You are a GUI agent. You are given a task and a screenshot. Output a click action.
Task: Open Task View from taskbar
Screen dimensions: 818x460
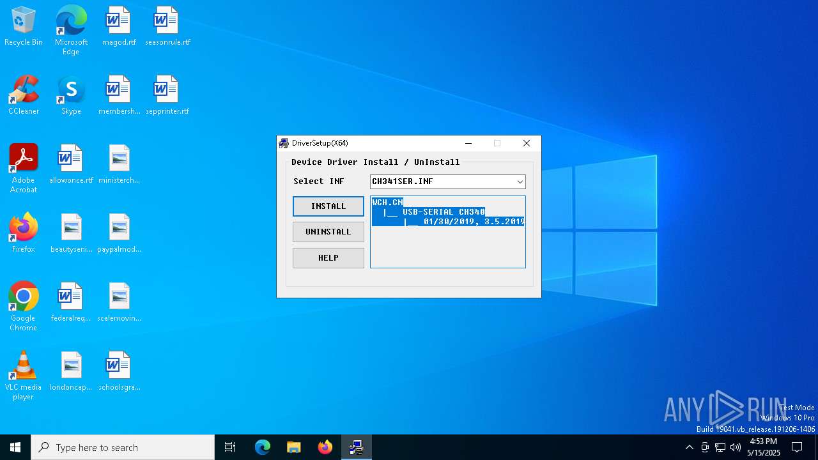(x=230, y=447)
